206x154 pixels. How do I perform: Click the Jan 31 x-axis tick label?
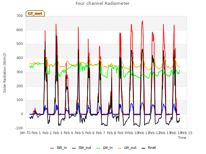tap(25, 133)
